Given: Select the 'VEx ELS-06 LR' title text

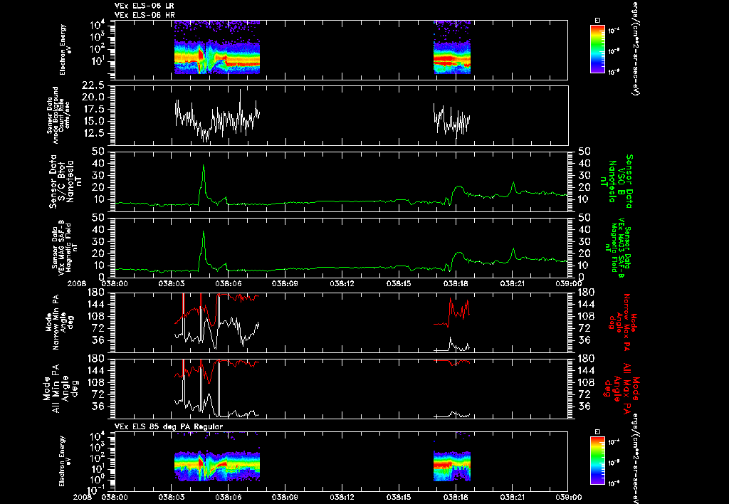Looking at the screenshot, I should click(144, 6).
